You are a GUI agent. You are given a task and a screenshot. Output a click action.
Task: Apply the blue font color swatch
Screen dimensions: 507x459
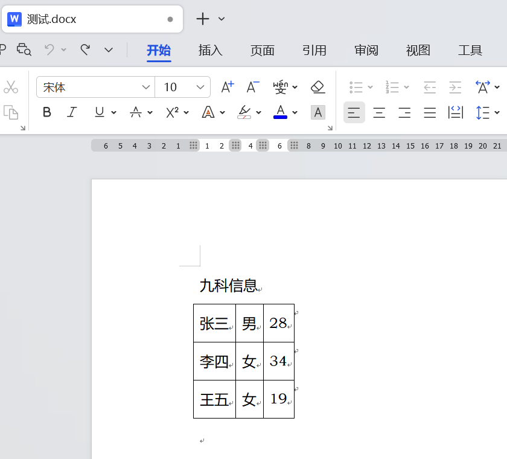click(x=280, y=112)
